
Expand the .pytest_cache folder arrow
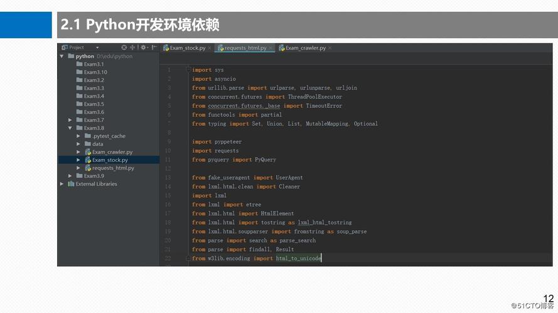click(x=78, y=136)
